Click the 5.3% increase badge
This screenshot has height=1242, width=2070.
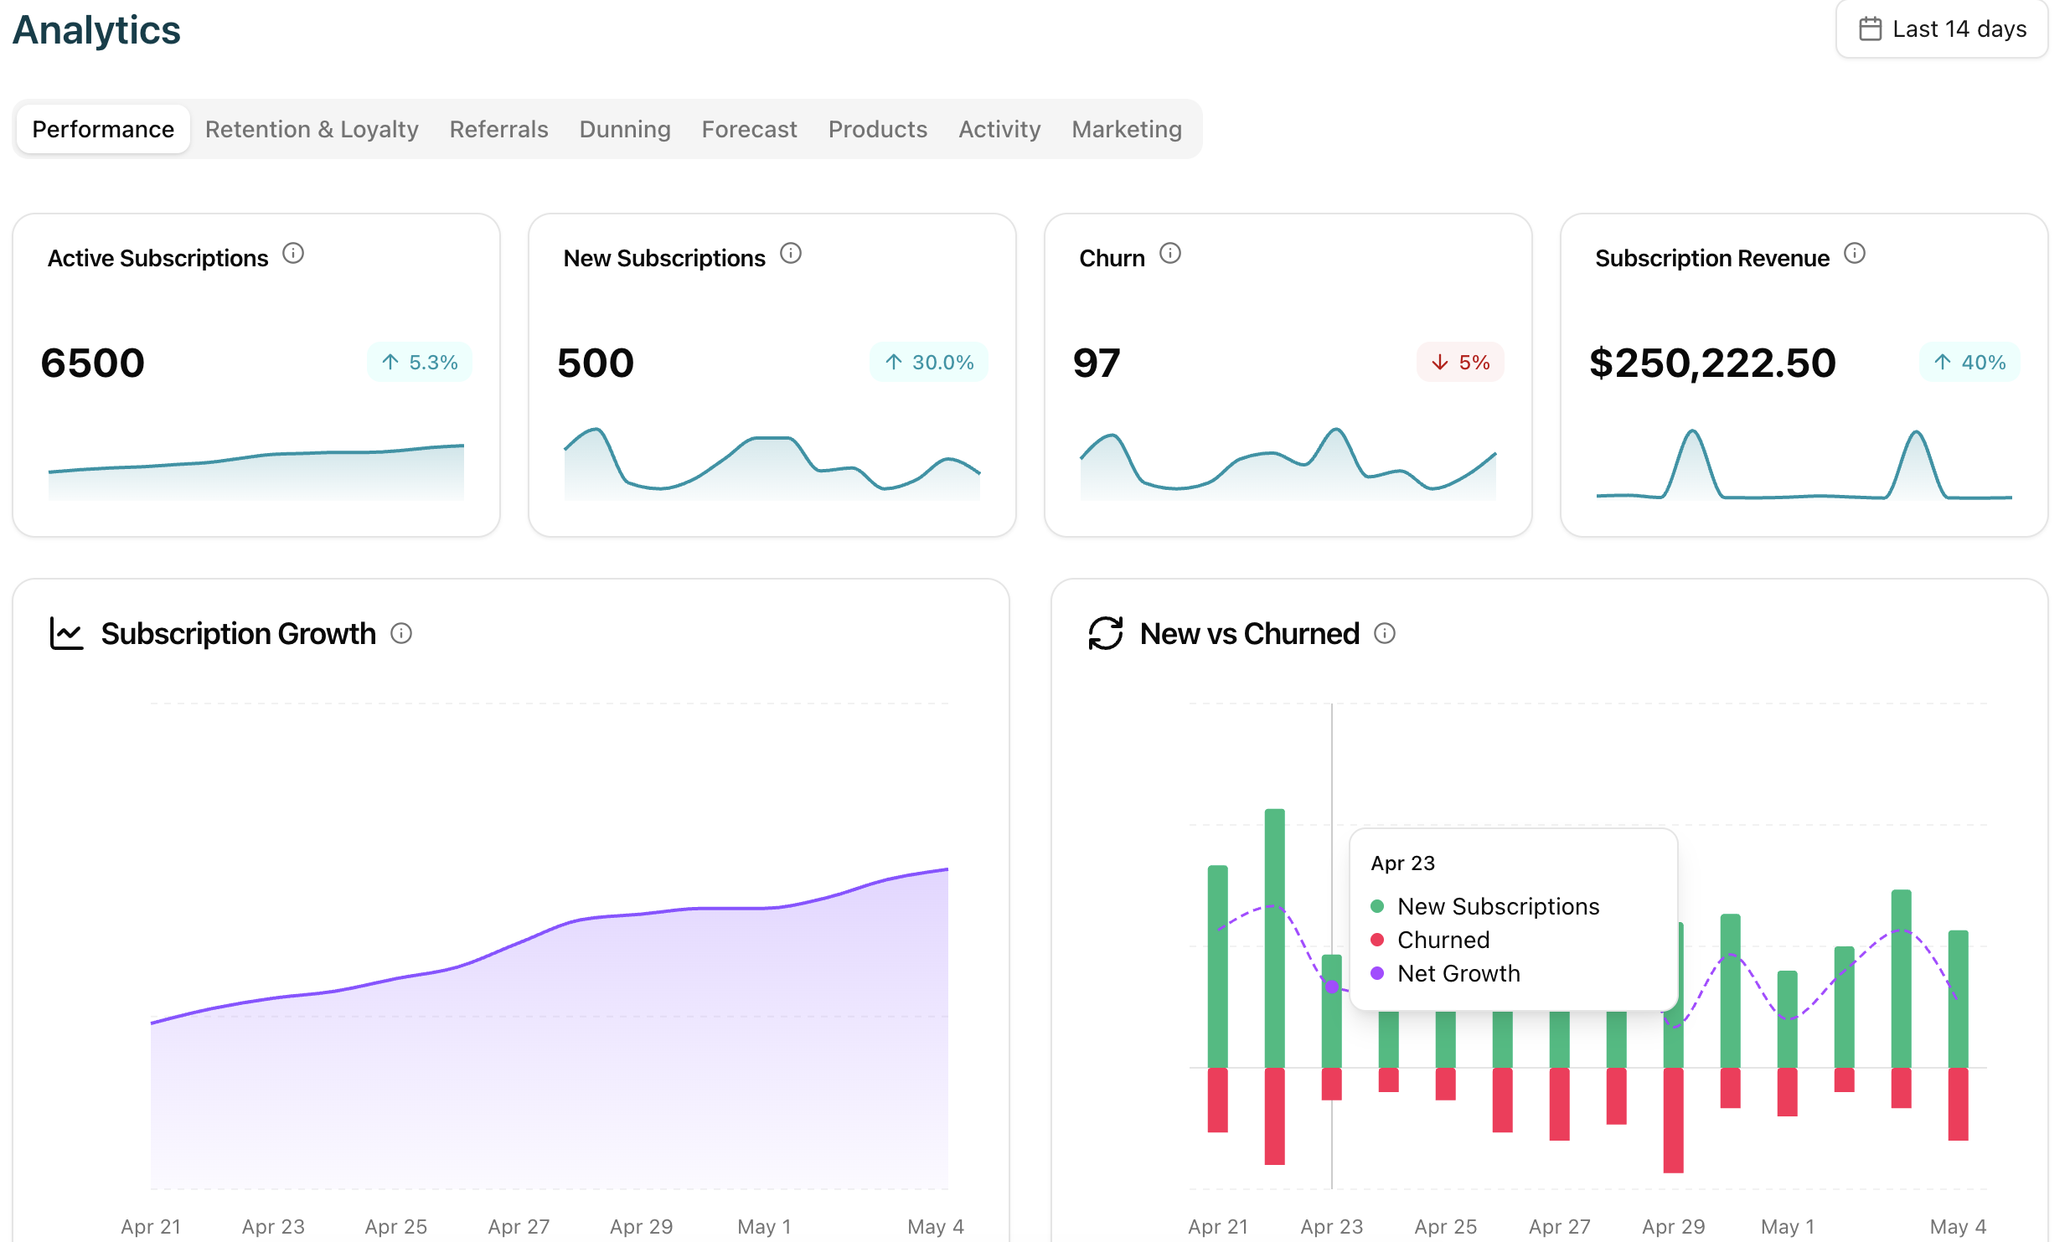click(420, 362)
